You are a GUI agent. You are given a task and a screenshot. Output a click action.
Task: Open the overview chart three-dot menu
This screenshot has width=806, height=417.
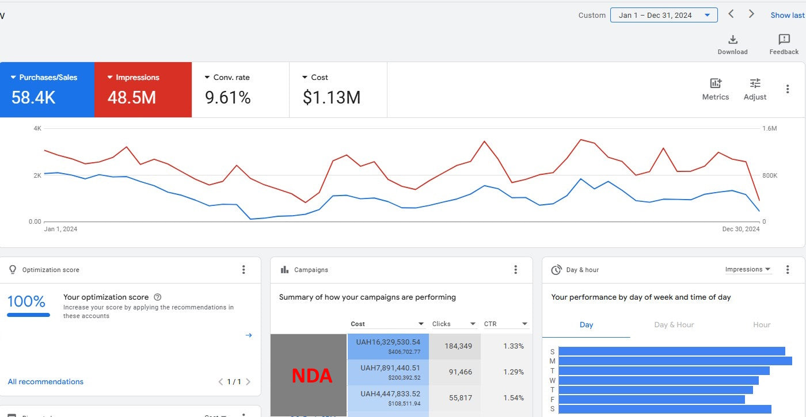click(x=788, y=89)
